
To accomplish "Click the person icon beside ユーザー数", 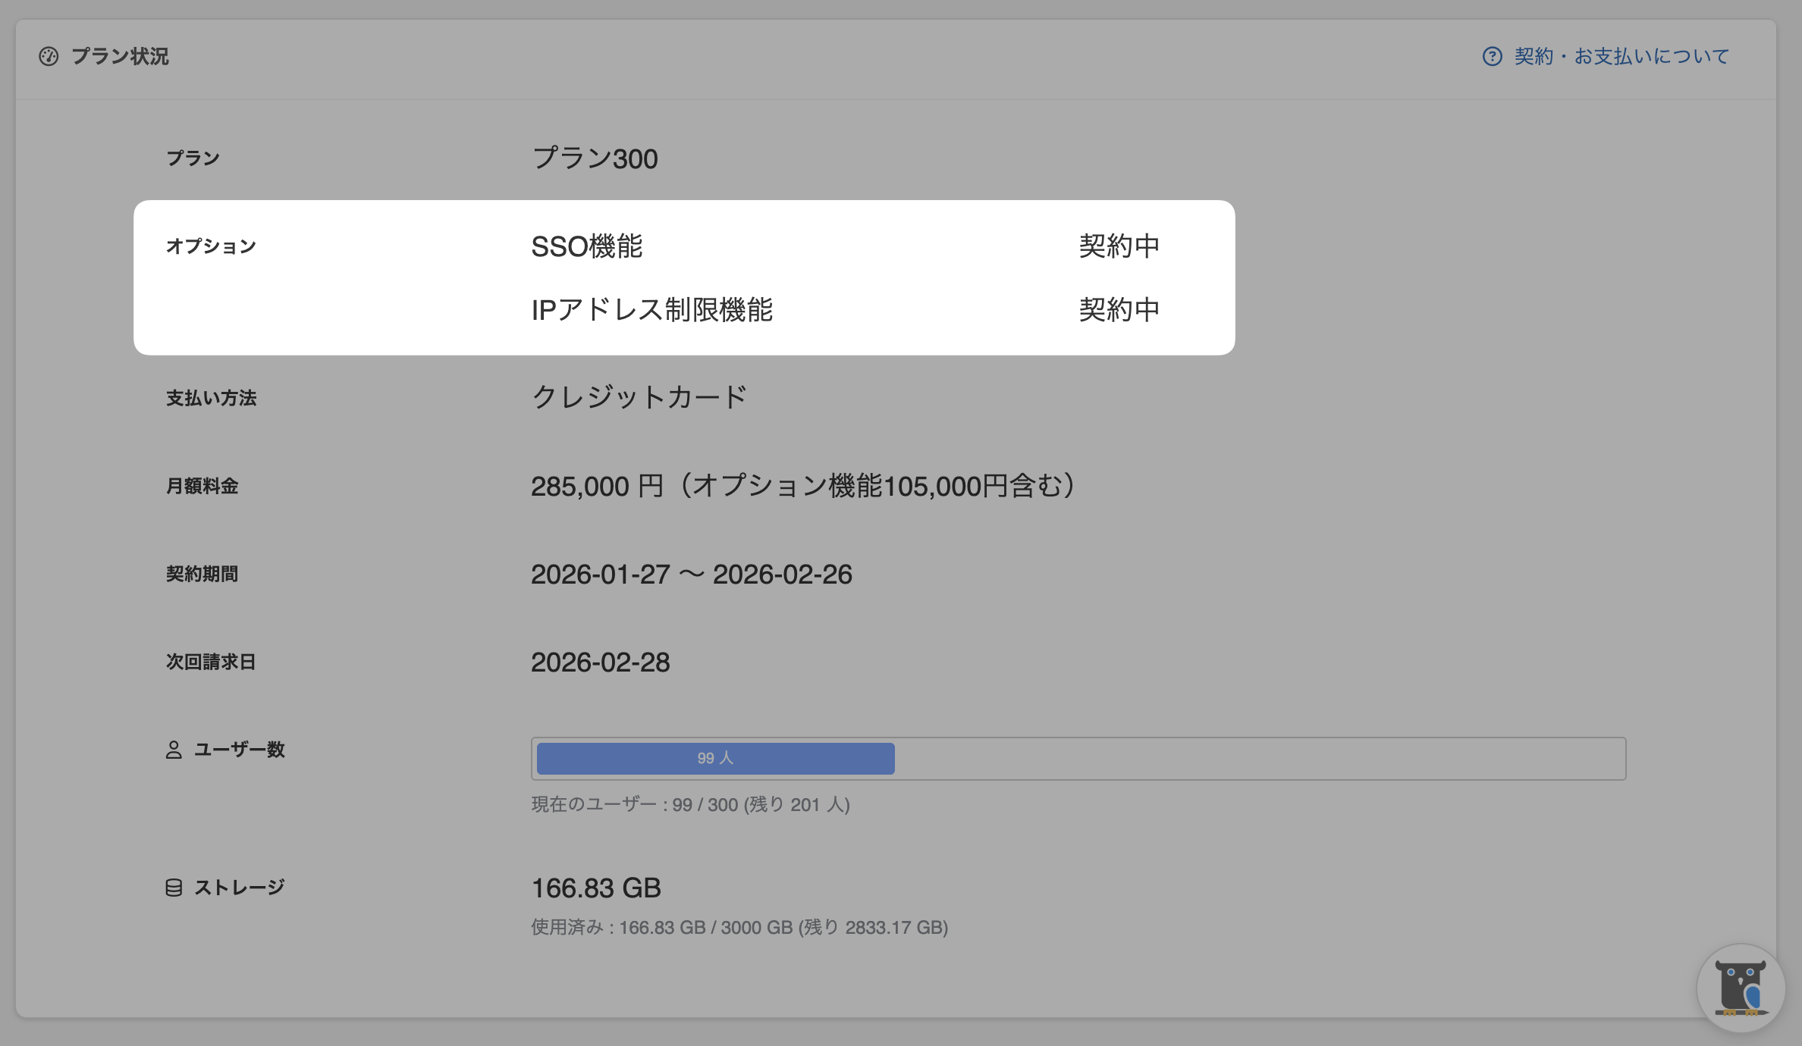I will 174,750.
